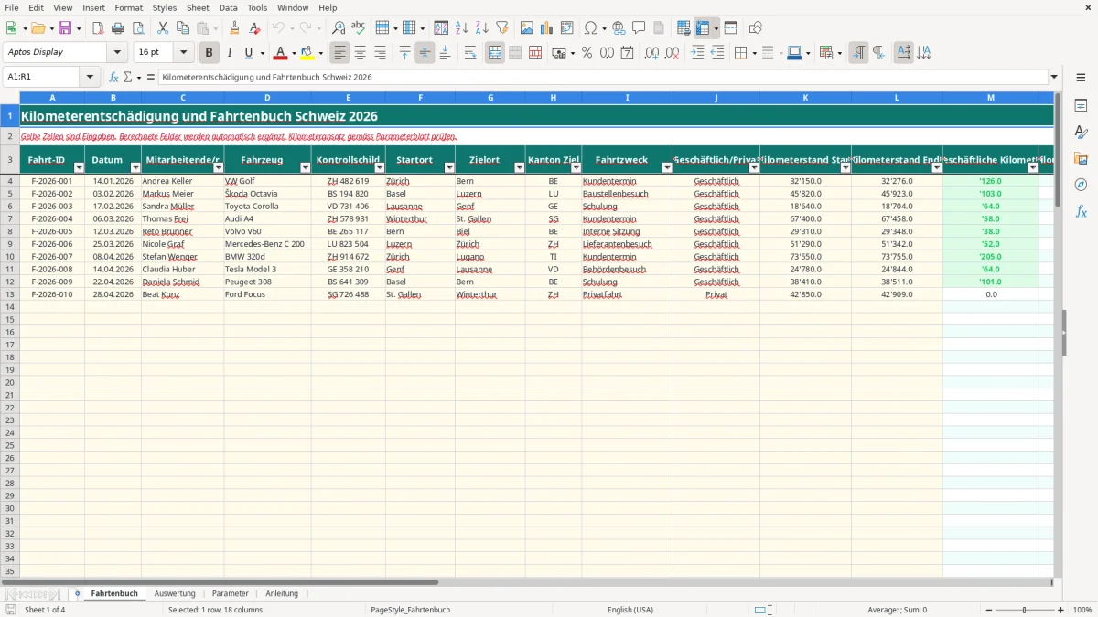
Task: Format the cell as date
Action: point(628,53)
